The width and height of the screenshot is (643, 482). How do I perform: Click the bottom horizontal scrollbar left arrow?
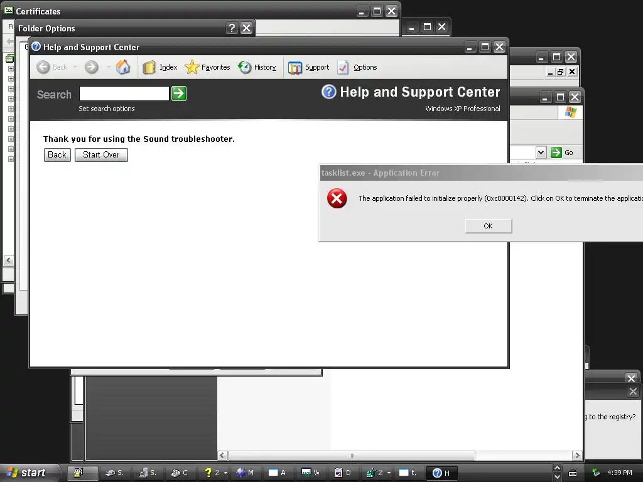[223, 456]
